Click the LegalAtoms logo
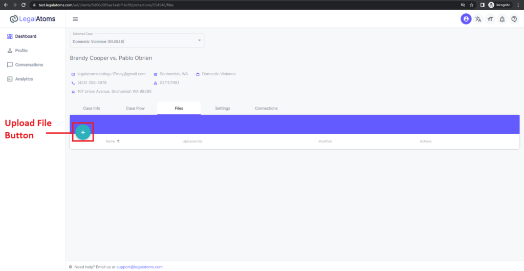Viewport: 524px width, 271px height. point(33,19)
